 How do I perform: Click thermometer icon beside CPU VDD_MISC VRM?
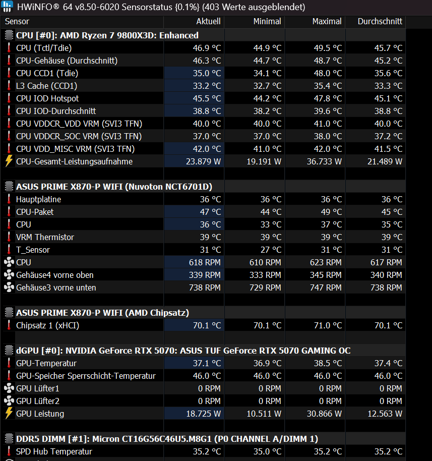9,149
